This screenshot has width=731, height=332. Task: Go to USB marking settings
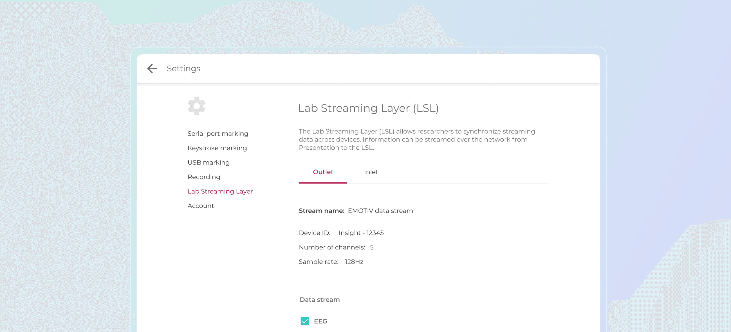[208, 162]
